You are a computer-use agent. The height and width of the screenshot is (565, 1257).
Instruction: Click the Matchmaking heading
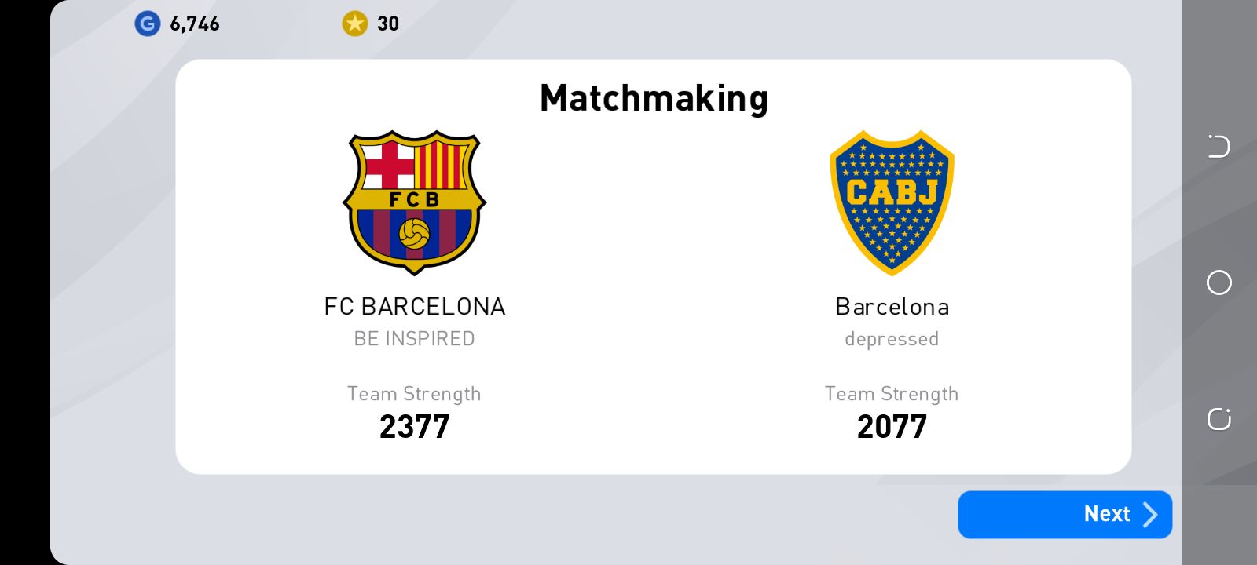pos(654,99)
